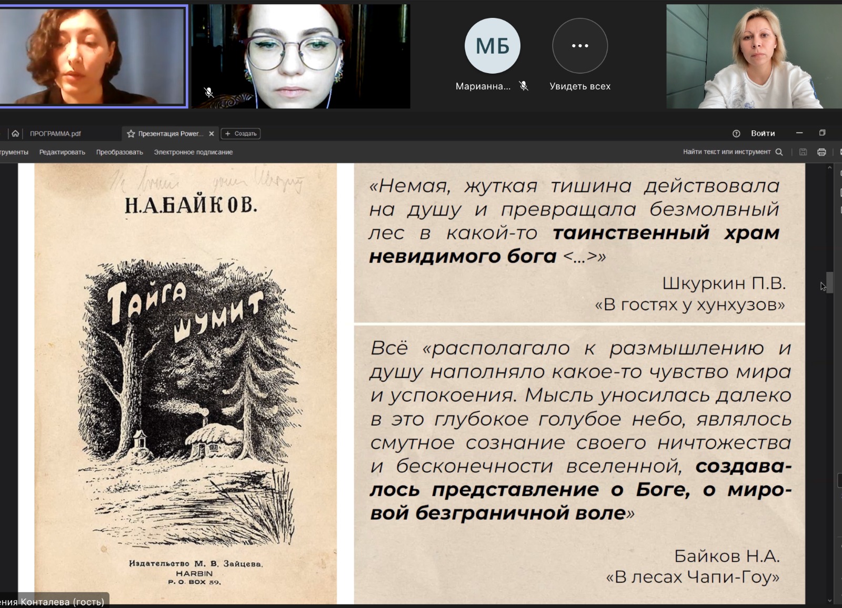This screenshot has width=842, height=608.
Task: Open Электронное подписание menu
Action: point(193,152)
